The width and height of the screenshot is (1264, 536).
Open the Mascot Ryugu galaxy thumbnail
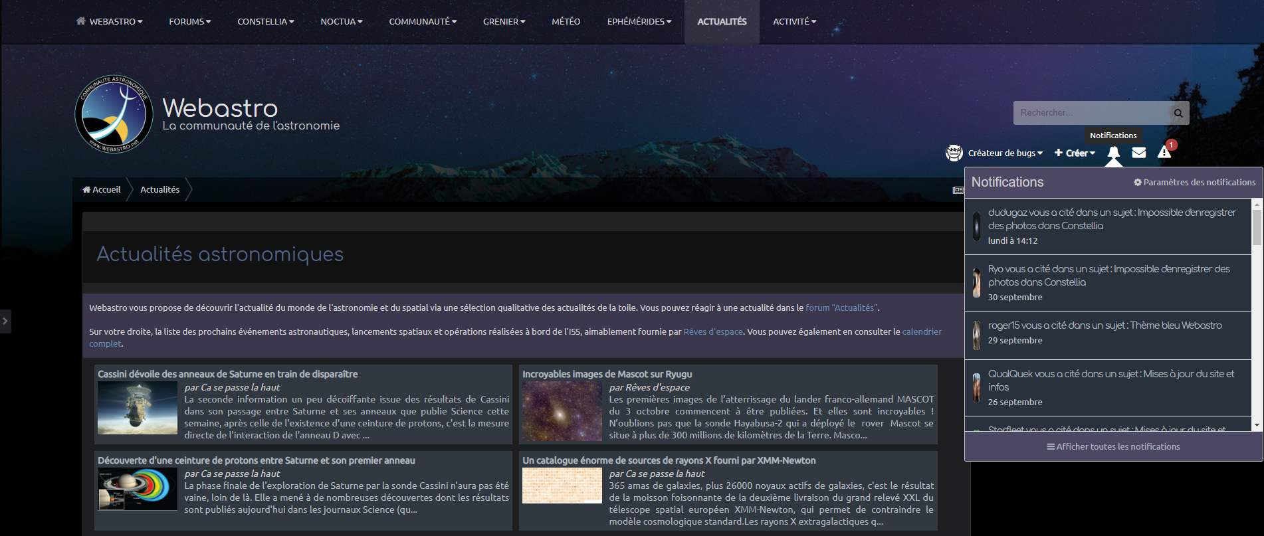tap(562, 410)
